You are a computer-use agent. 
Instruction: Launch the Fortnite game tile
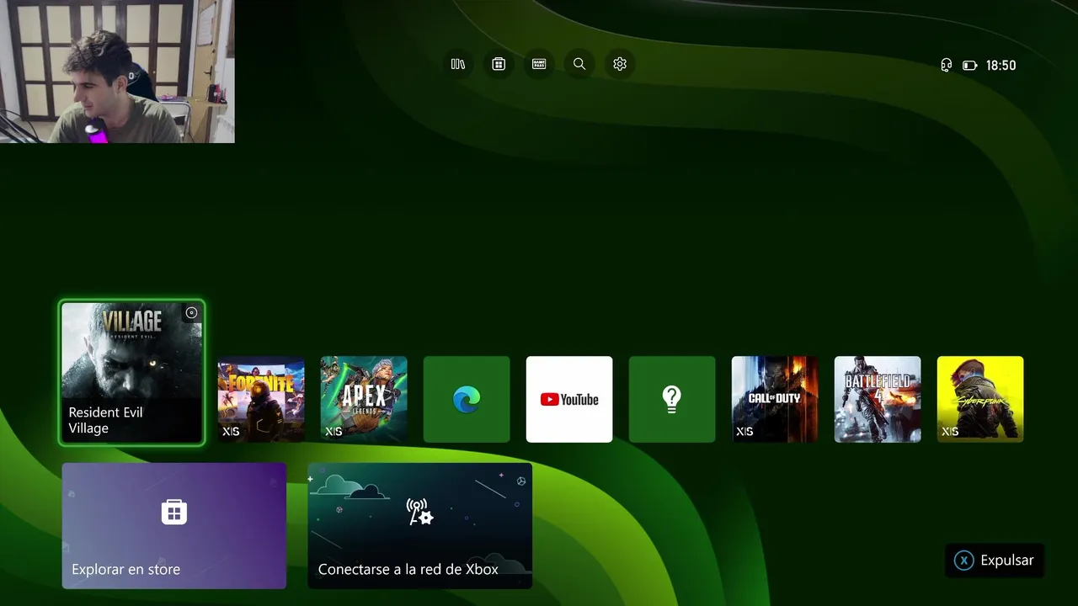(261, 399)
